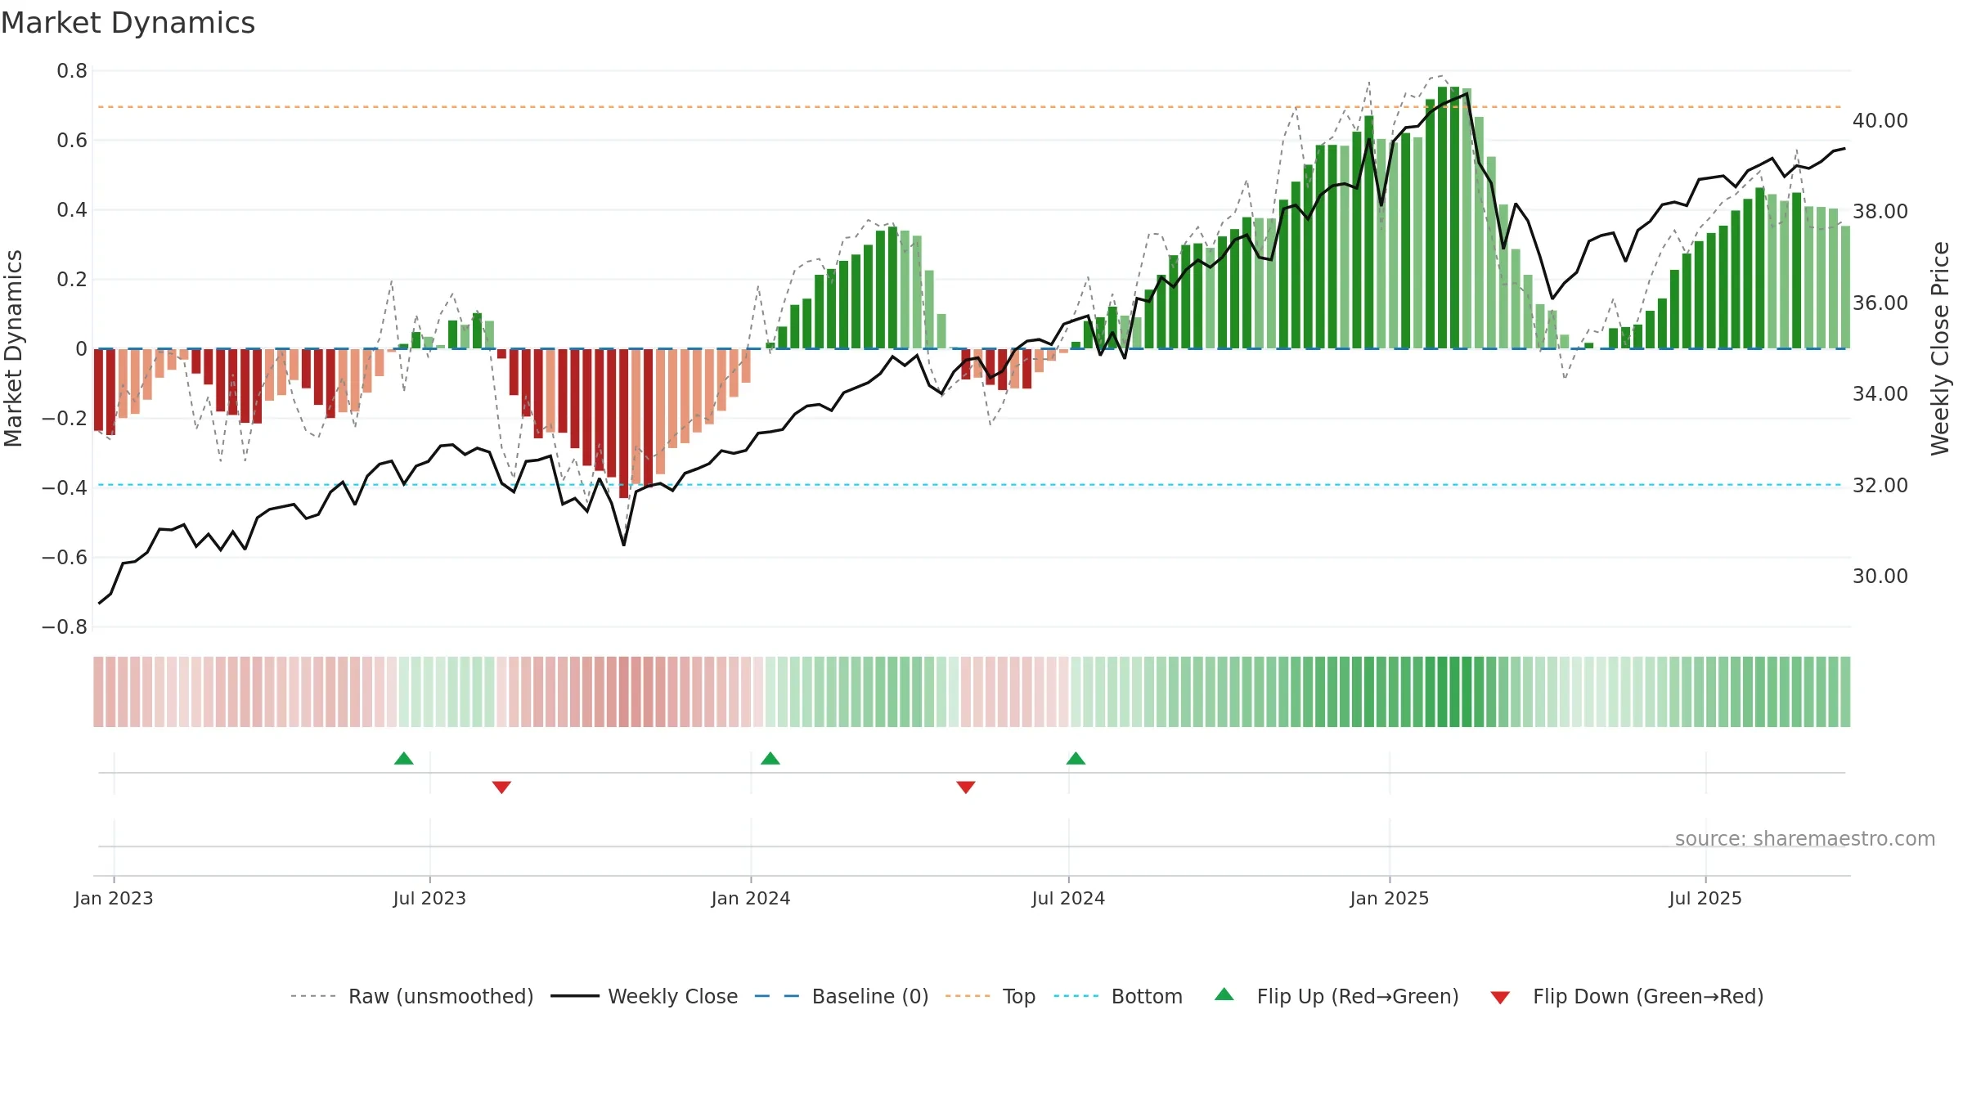This screenshot has width=1963, height=1104.
Task: Click the red Flip Down triangle icon in legend
Action: 1500,998
